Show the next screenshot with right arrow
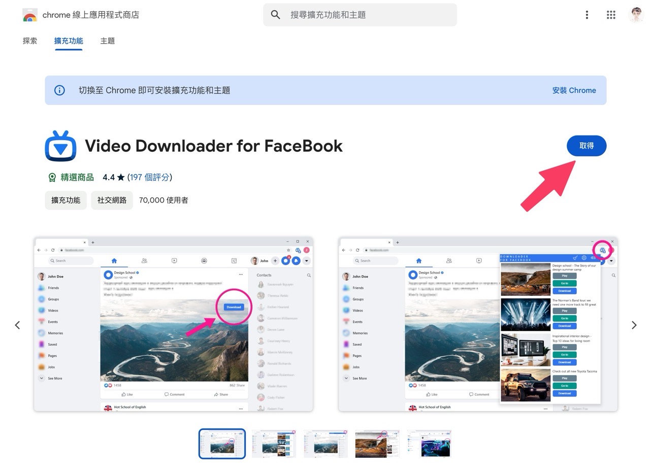This screenshot has height=472, width=650. pos(634,325)
